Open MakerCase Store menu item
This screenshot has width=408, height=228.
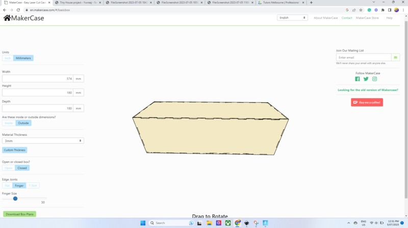point(367,18)
